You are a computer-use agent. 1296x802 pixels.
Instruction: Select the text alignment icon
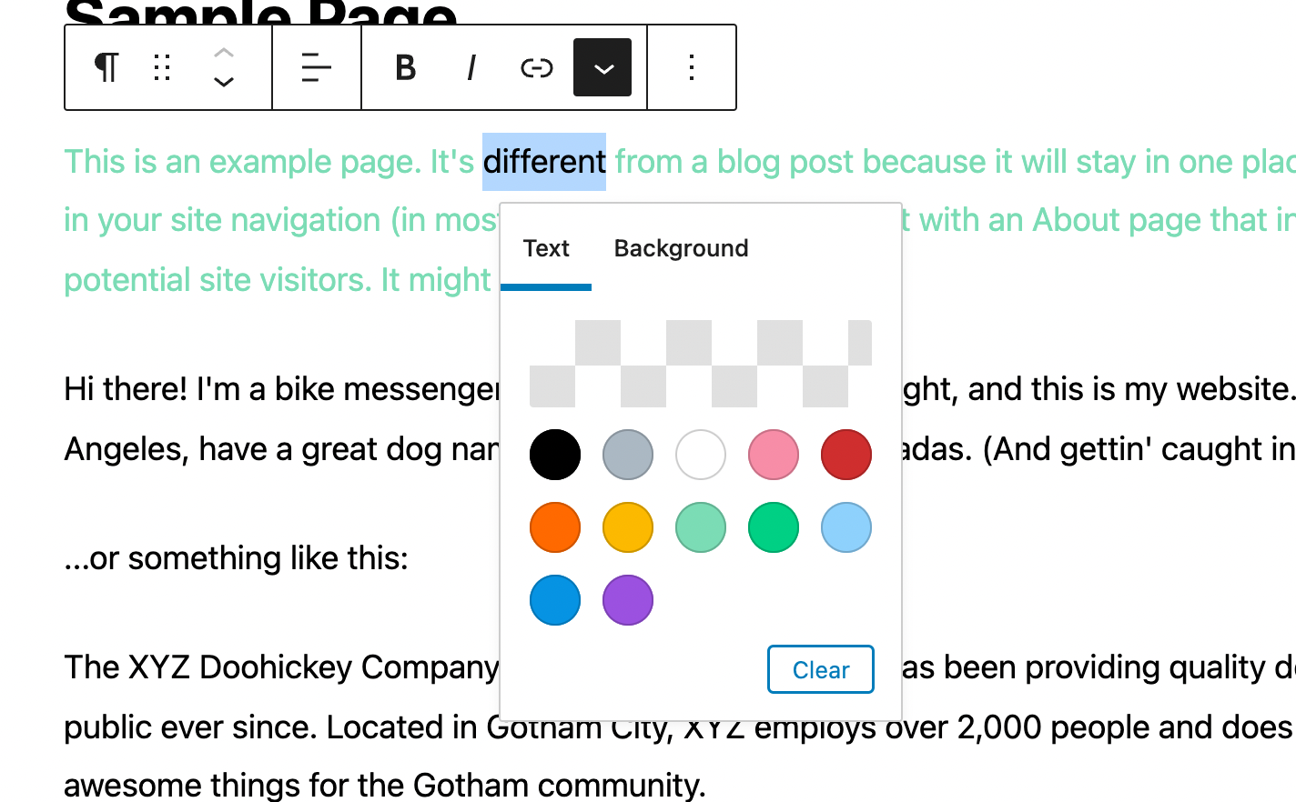[x=316, y=67]
